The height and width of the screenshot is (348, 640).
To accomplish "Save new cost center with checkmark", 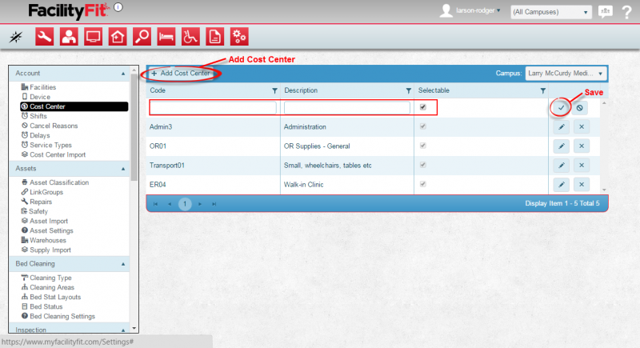I will tap(562, 108).
